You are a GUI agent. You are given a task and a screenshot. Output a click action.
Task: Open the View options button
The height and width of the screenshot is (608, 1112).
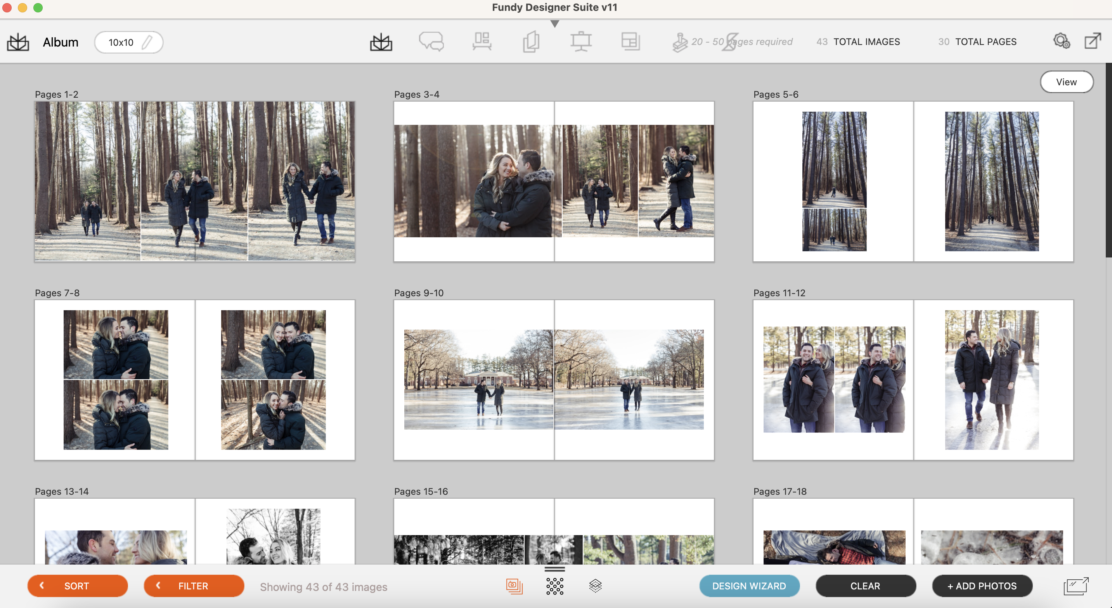(x=1066, y=82)
